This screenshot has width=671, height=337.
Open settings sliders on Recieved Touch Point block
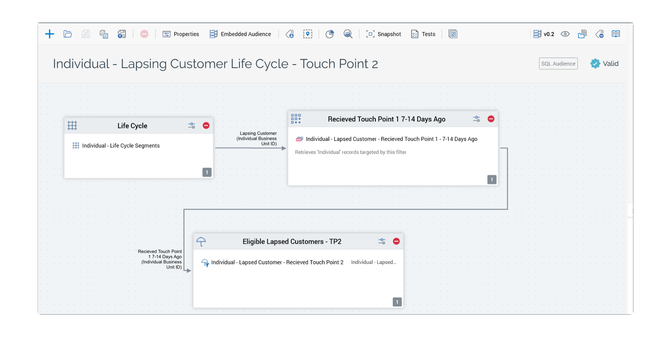pos(476,119)
